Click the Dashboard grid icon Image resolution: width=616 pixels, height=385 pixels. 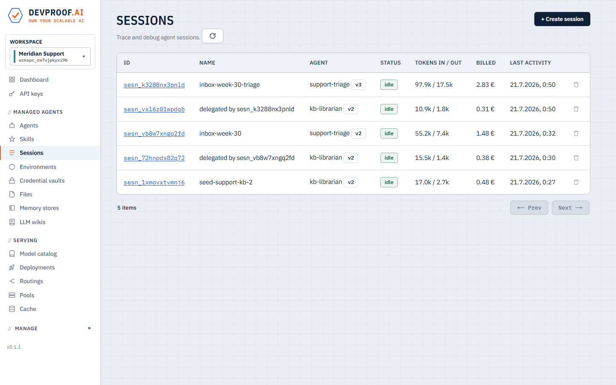coord(12,80)
